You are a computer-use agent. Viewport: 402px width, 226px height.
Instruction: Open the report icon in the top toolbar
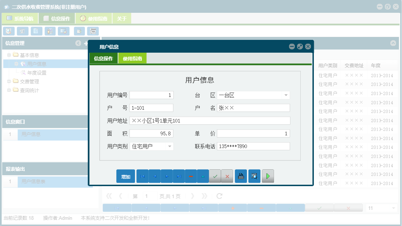pyautogui.click(x=22, y=31)
